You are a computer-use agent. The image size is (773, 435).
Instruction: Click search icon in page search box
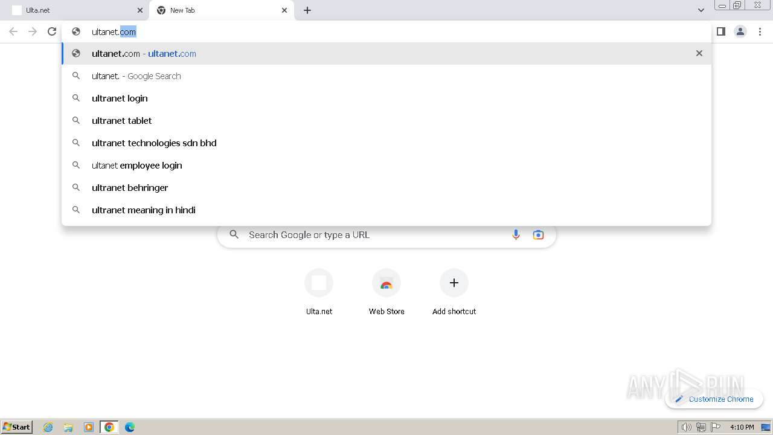tap(234, 235)
